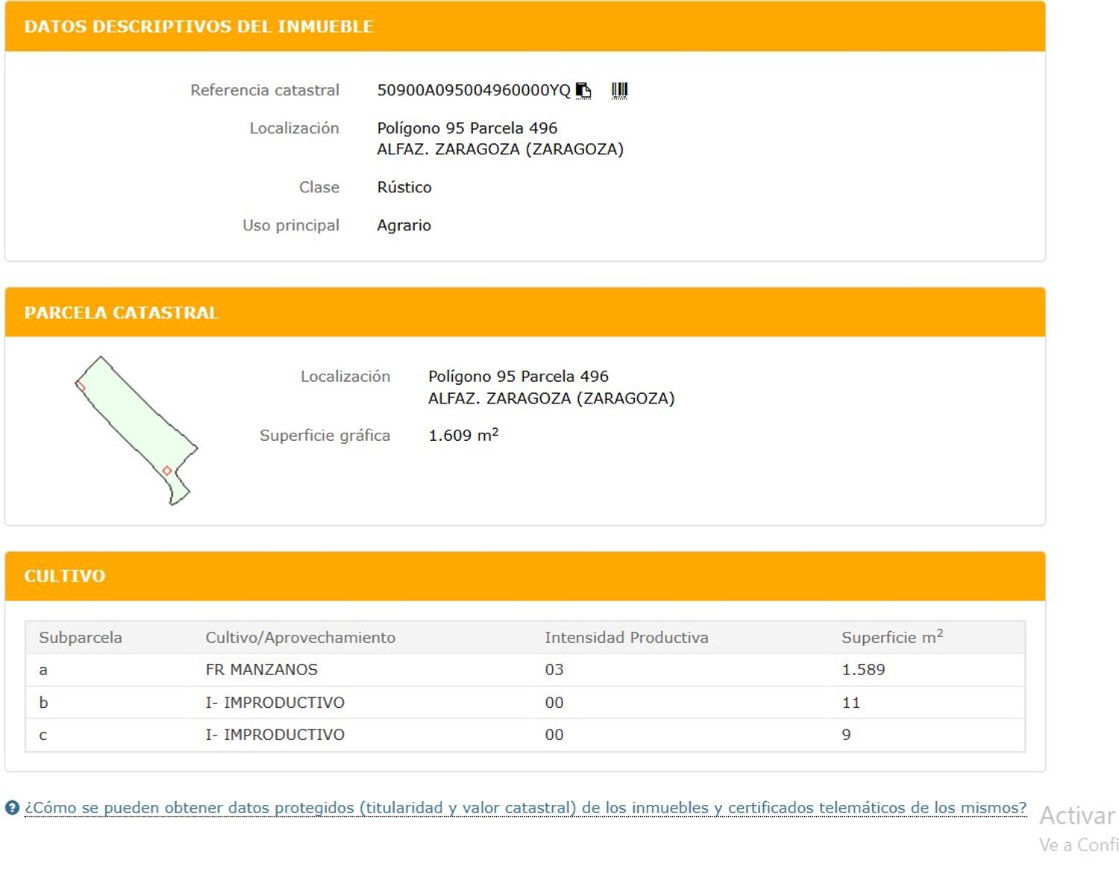This screenshot has width=1119, height=875.
Task: Click the DATOS DESCRIPTIVOS DEL INMUEBLE header
Action: (x=198, y=27)
